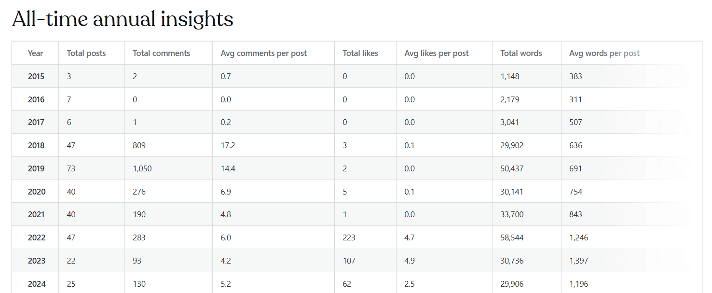The image size is (712, 293).
Task: Click the Year column header
Action: point(35,53)
